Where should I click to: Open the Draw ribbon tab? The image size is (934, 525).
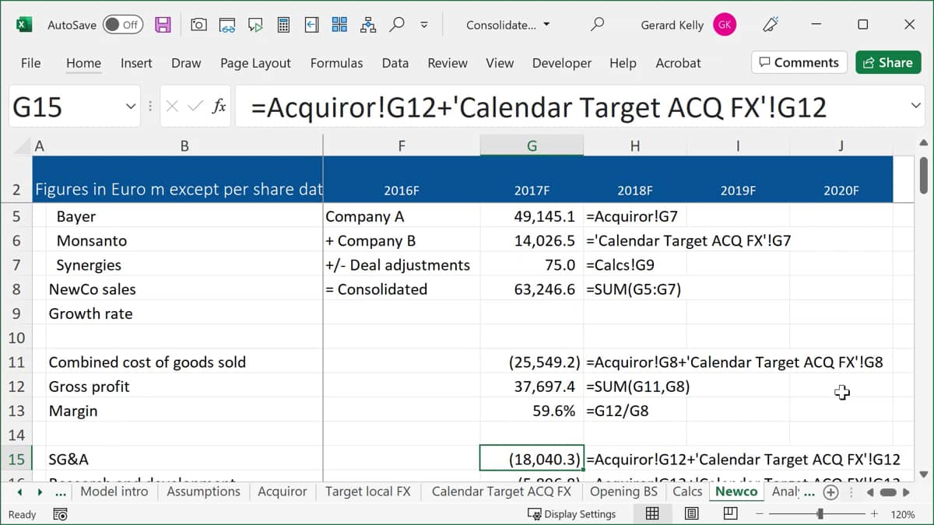click(186, 63)
